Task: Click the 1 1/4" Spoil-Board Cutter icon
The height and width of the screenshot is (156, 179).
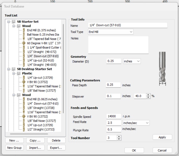Action: point(24,47)
